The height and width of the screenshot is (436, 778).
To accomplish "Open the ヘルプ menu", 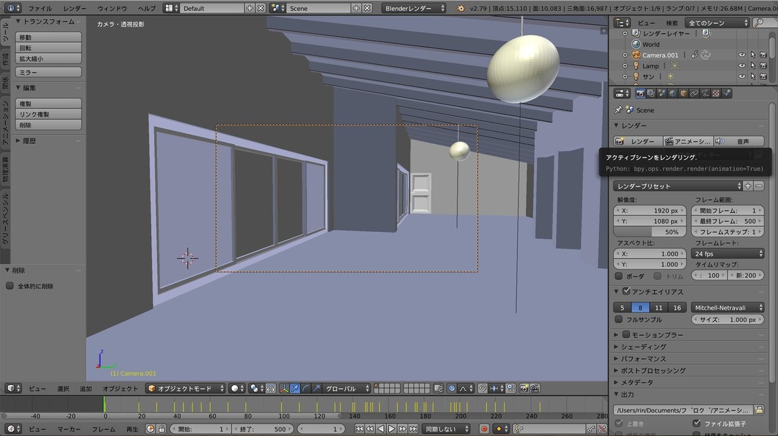I will pyautogui.click(x=147, y=8).
